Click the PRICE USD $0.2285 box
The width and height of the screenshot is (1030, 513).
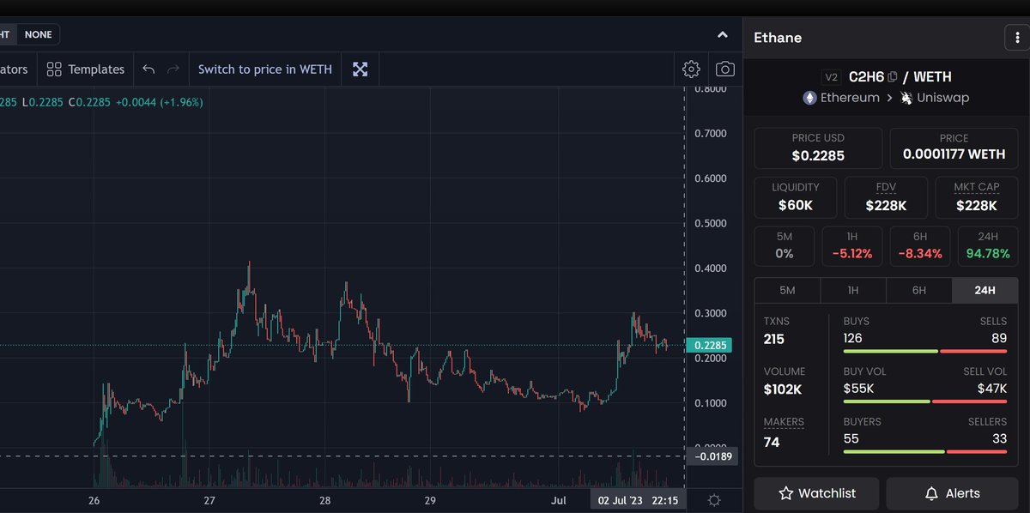(x=818, y=148)
